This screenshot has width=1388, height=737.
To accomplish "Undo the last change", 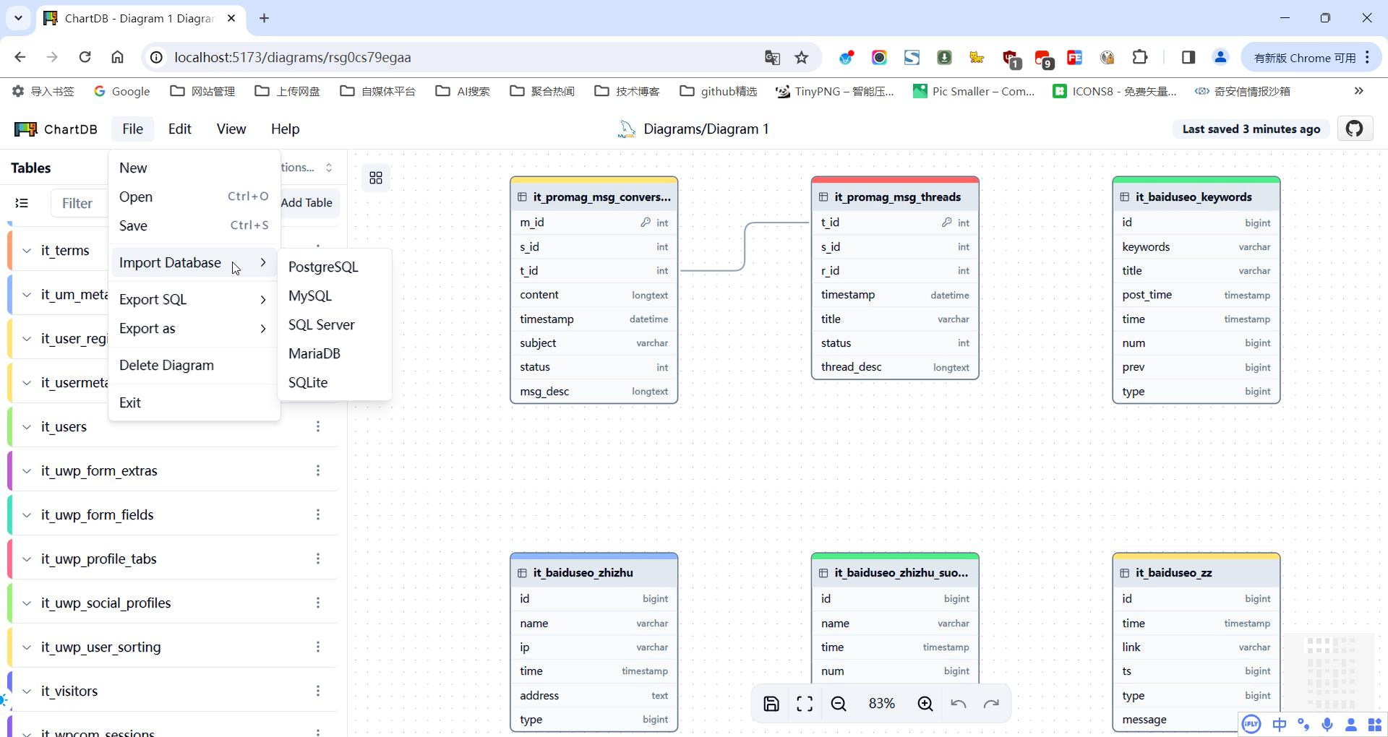I will 959,703.
